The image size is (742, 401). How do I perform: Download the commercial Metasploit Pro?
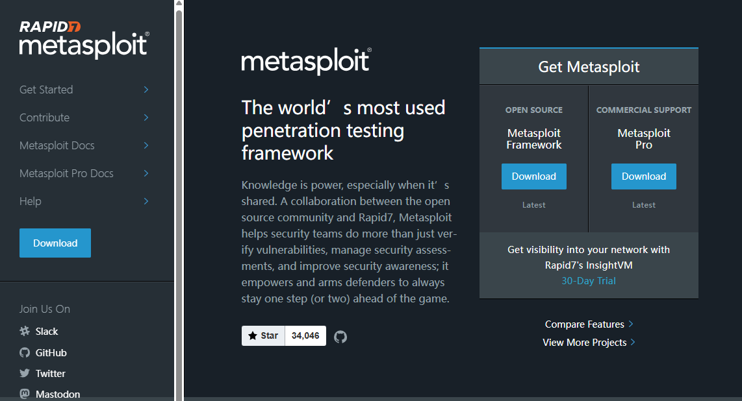coord(644,176)
